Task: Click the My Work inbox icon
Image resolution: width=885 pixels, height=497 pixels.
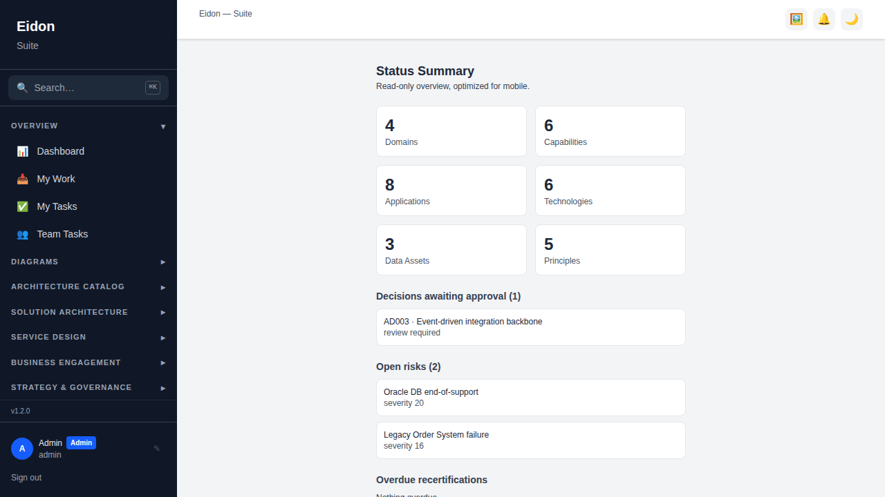Action: click(x=23, y=179)
